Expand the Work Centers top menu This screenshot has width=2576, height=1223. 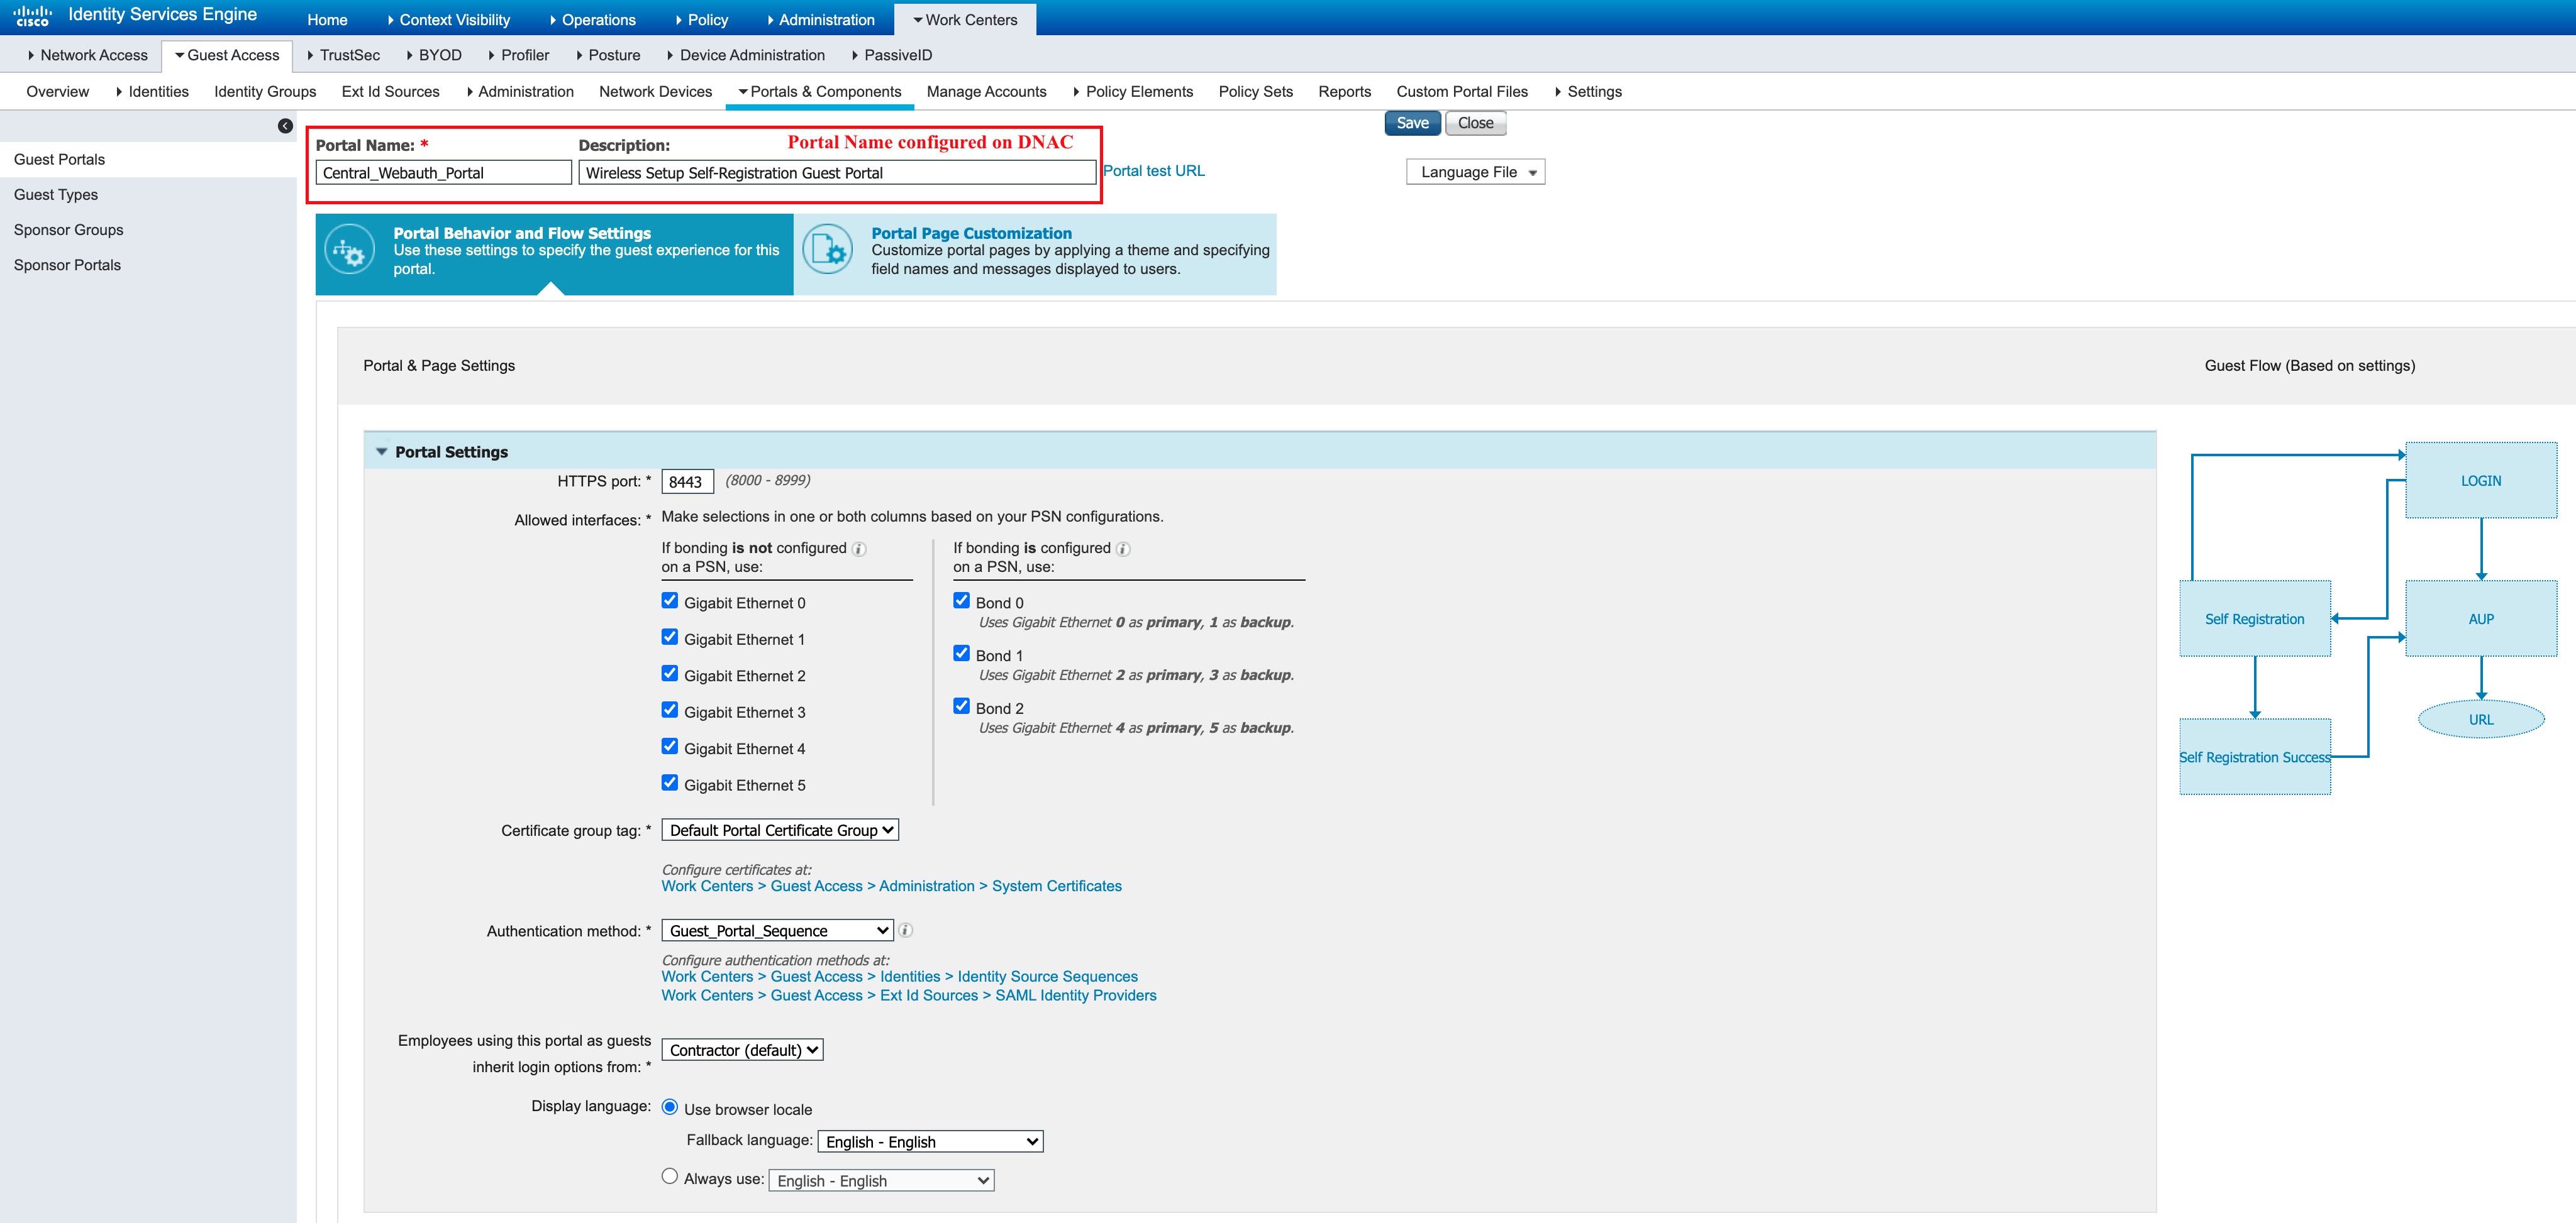click(965, 20)
